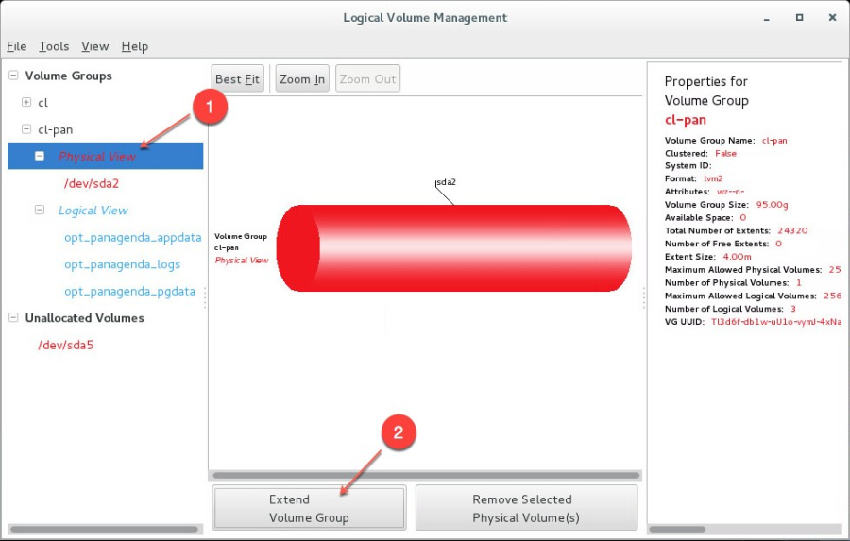Collapse the Unallocated Volumes section

click(x=13, y=318)
